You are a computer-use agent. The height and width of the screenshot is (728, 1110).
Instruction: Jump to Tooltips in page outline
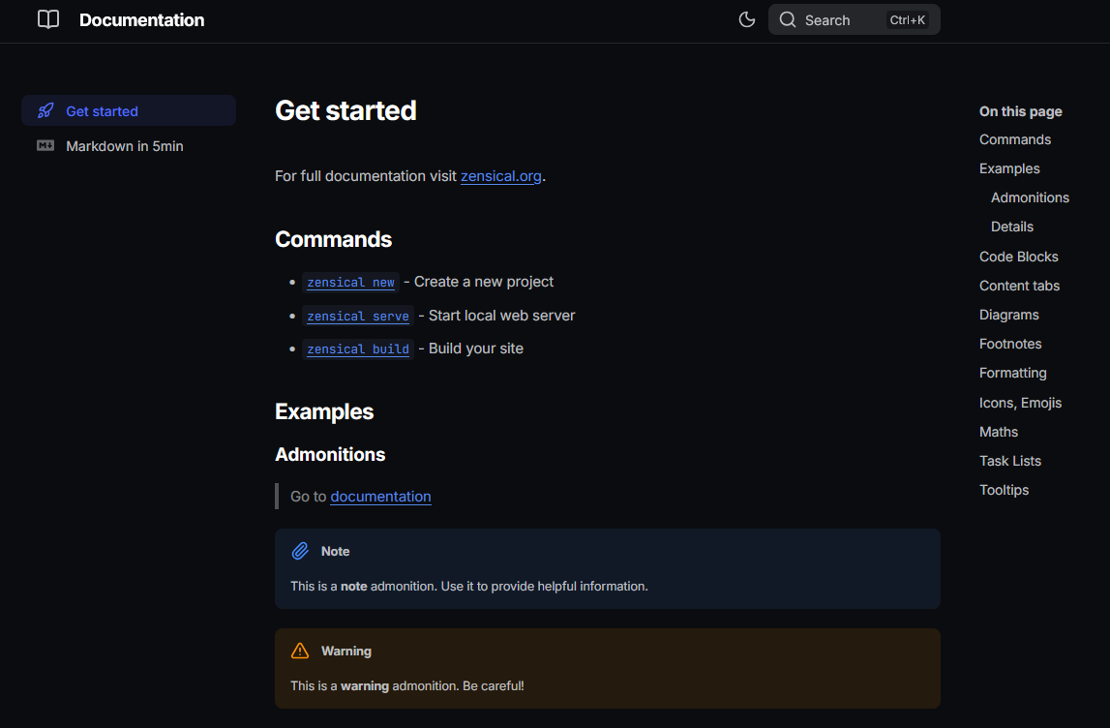click(1004, 489)
